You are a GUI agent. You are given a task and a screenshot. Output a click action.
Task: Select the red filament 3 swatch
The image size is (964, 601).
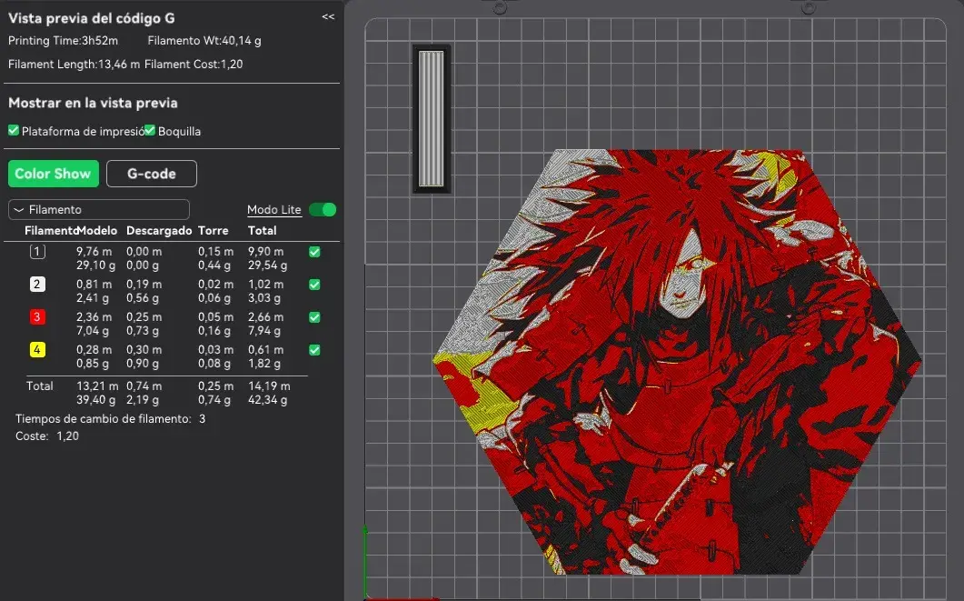pos(36,316)
